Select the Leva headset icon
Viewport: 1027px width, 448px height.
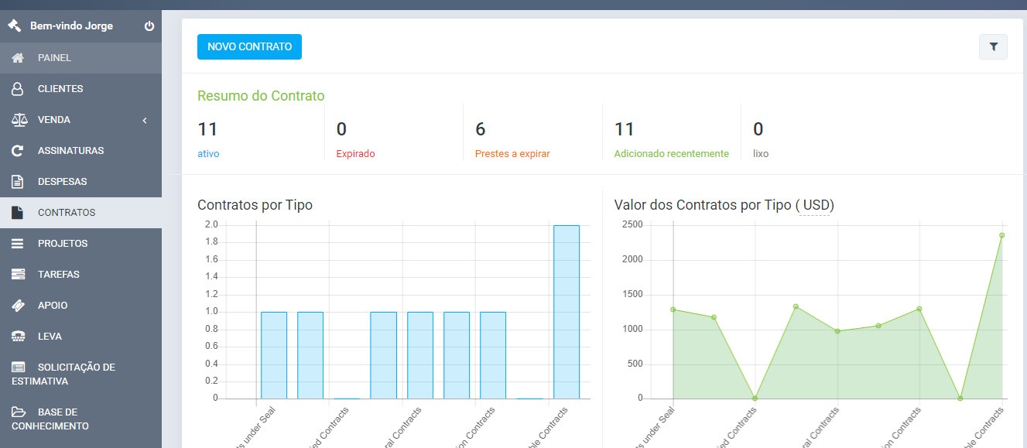pyautogui.click(x=17, y=336)
